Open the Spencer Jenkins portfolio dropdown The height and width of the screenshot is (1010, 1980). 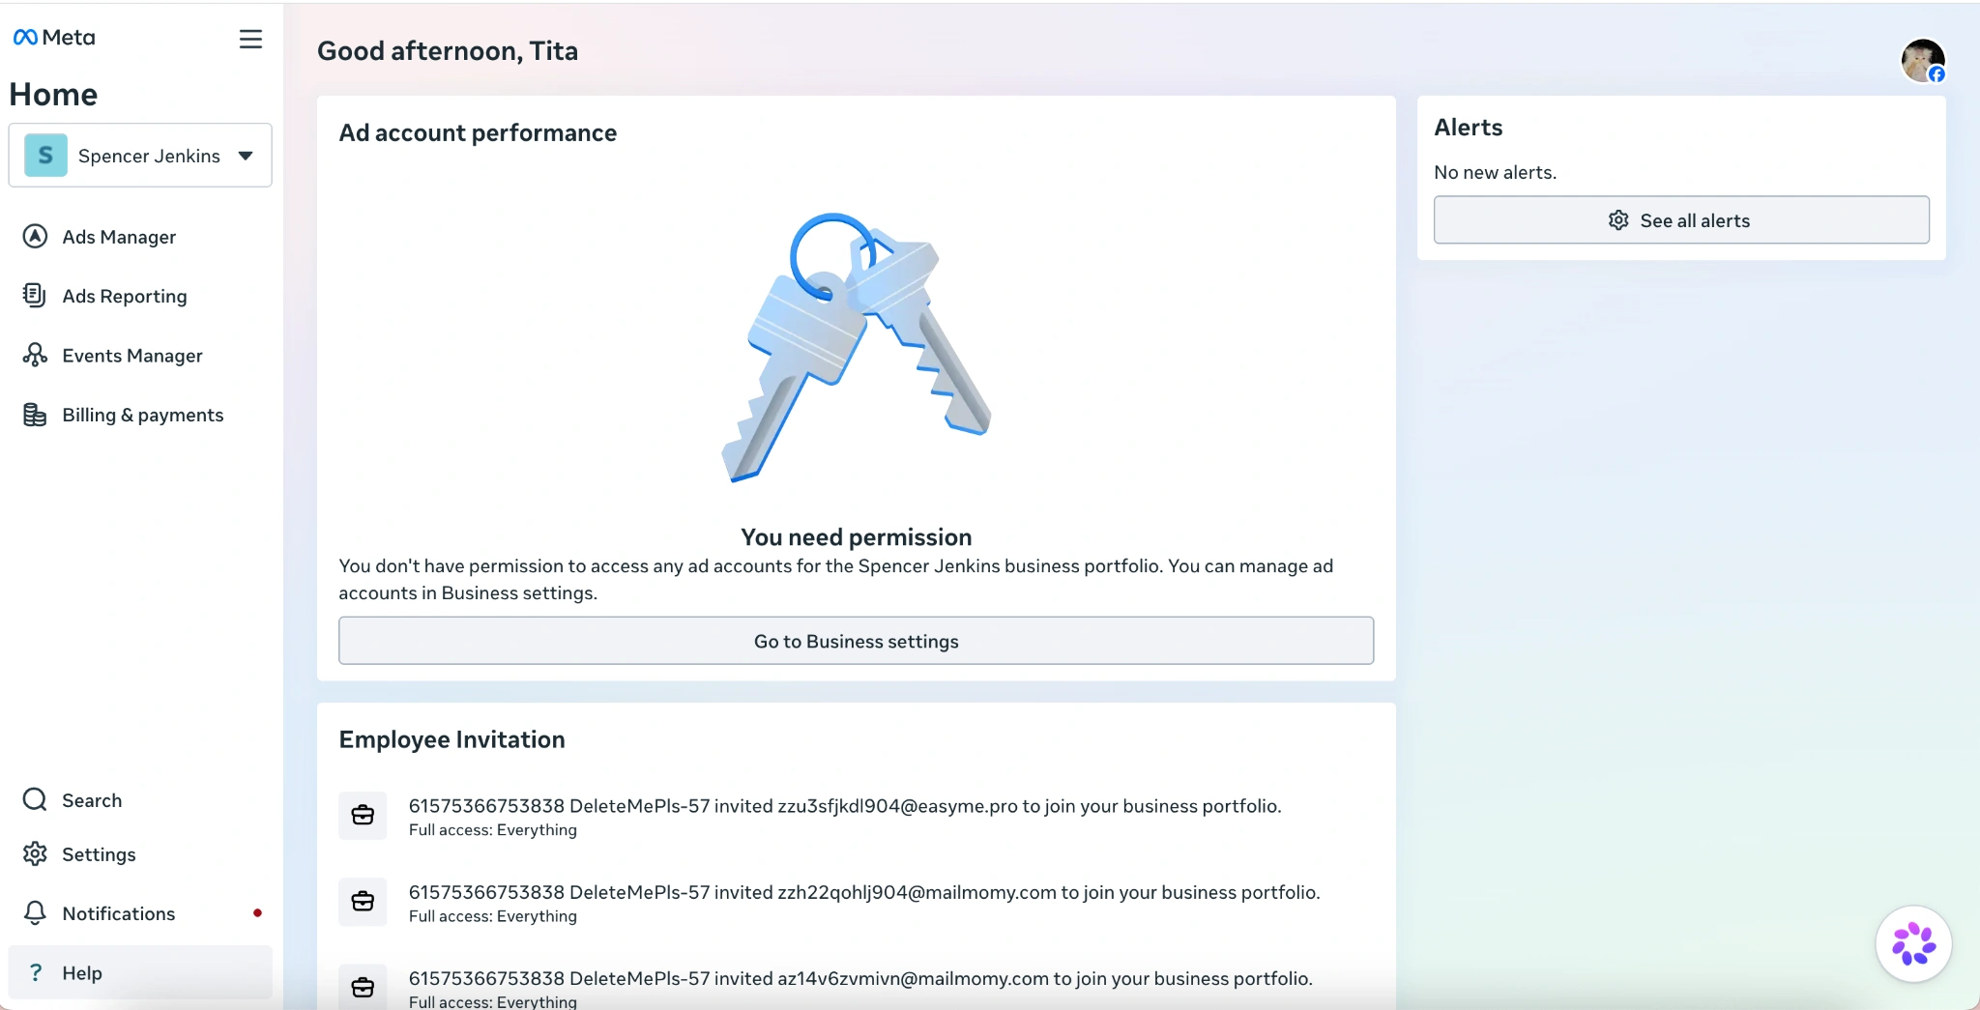pyautogui.click(x=140, y=155)
